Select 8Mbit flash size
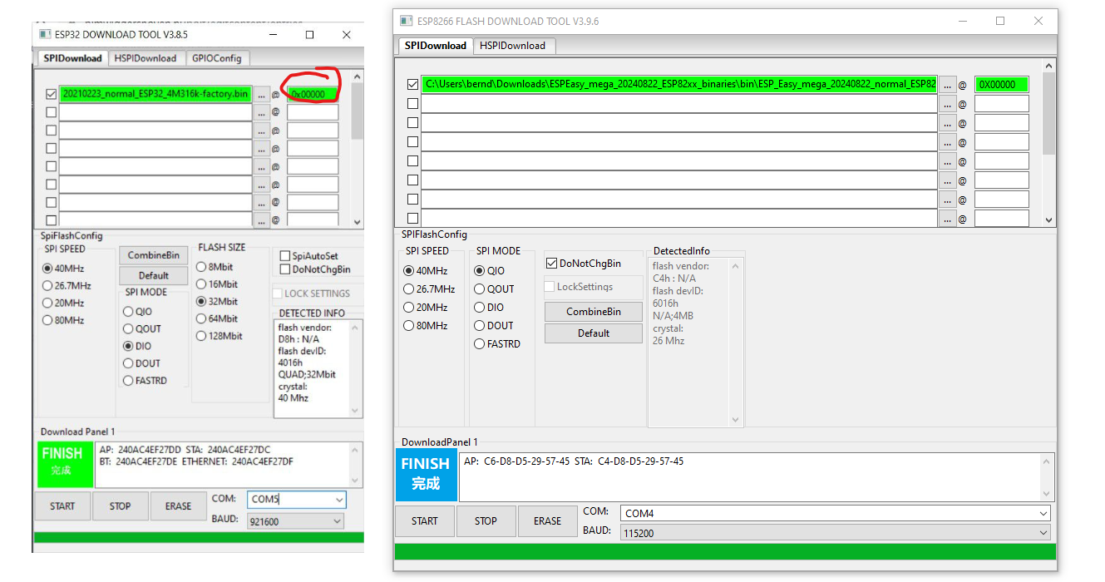This screenshot has width=1105, height=582. pyautogui.click(x=201, y=267)
